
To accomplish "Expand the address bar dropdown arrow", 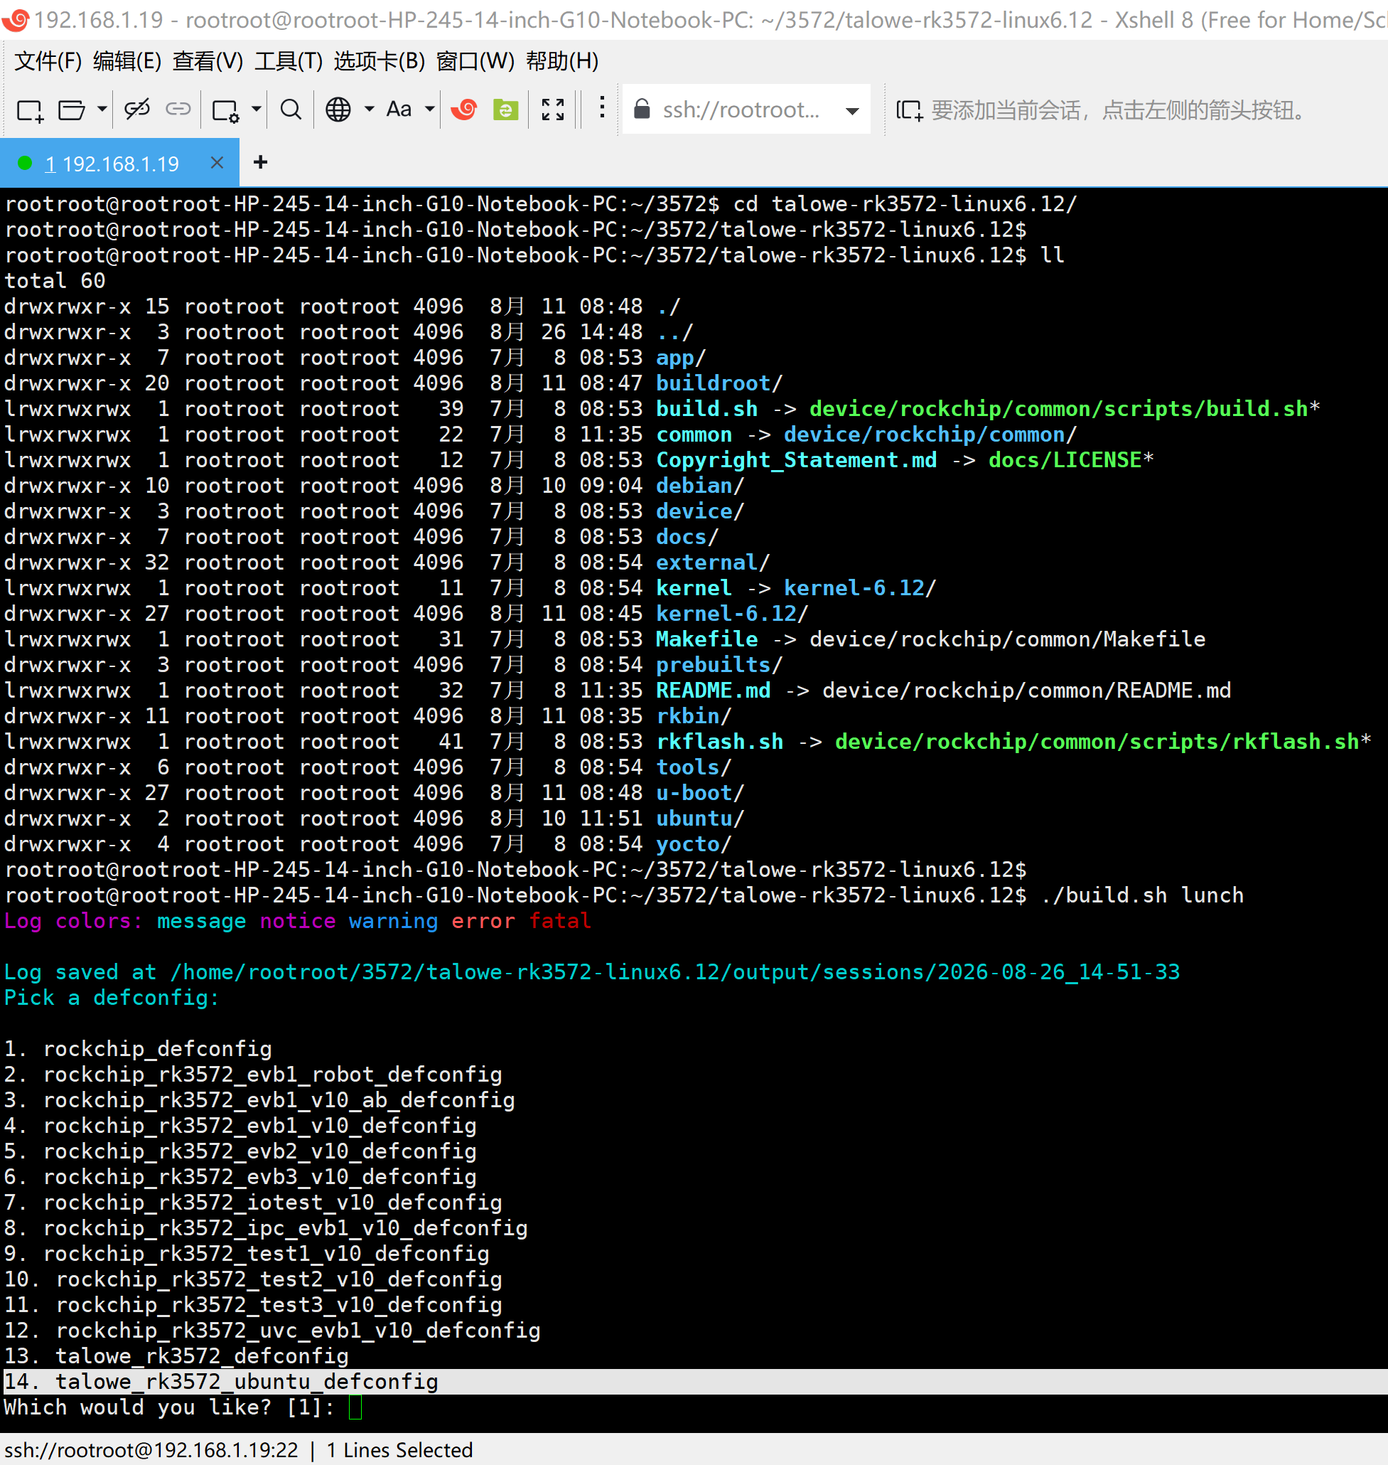I will tap(852, 111).
